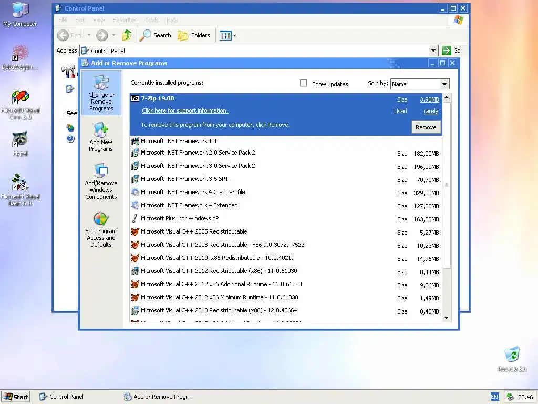This screenshot has width=538, height=404.
Task: Select Visual C++ 2005 Redistributable entry
Action: tap(286, 231)
